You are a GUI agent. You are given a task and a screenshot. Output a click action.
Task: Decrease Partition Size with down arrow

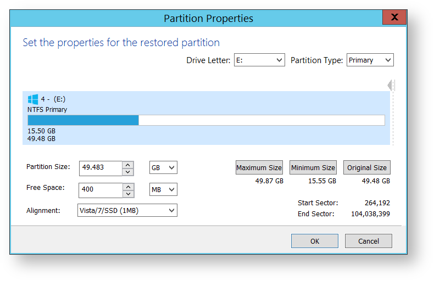[128, 172]
